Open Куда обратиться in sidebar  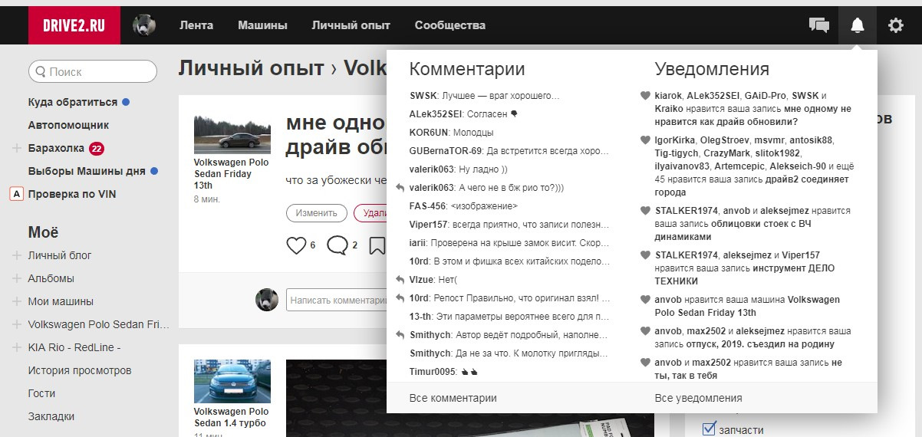coord(73,102)
